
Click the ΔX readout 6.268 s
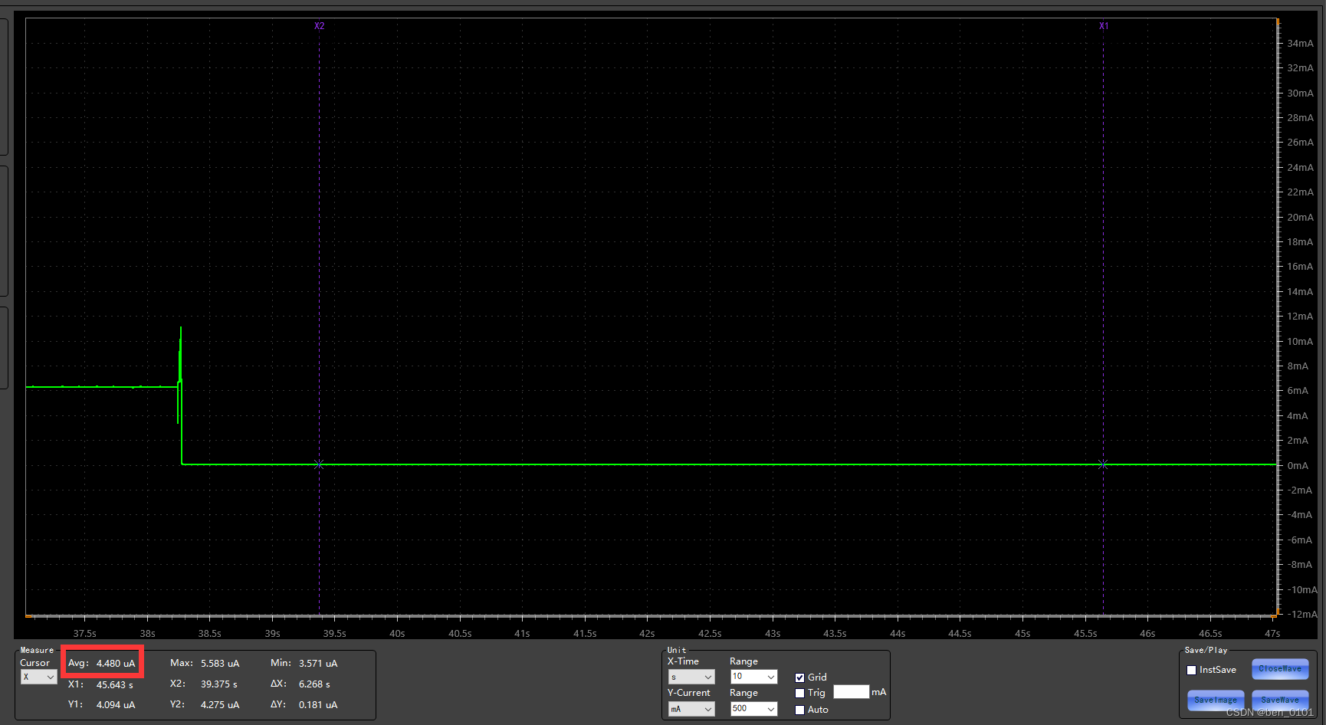(314, 684)
